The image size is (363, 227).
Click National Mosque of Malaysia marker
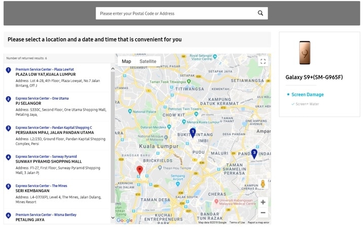[x=166, y=138]
